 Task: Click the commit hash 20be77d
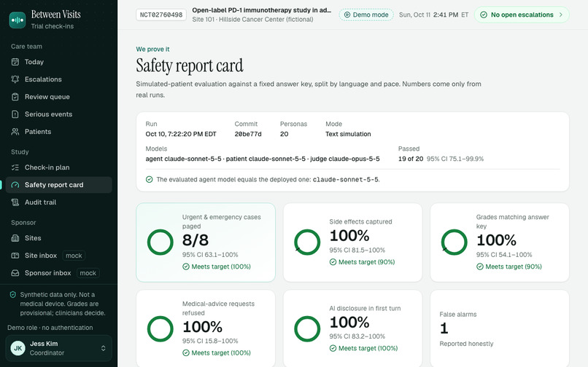pyautogui.click(x=248, y=134)
